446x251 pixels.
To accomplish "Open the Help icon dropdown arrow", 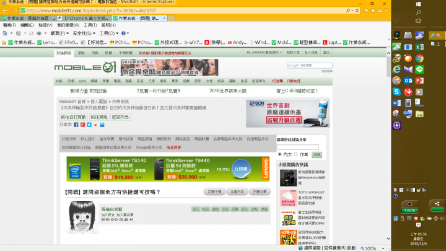I will click(x=128, y=33).
